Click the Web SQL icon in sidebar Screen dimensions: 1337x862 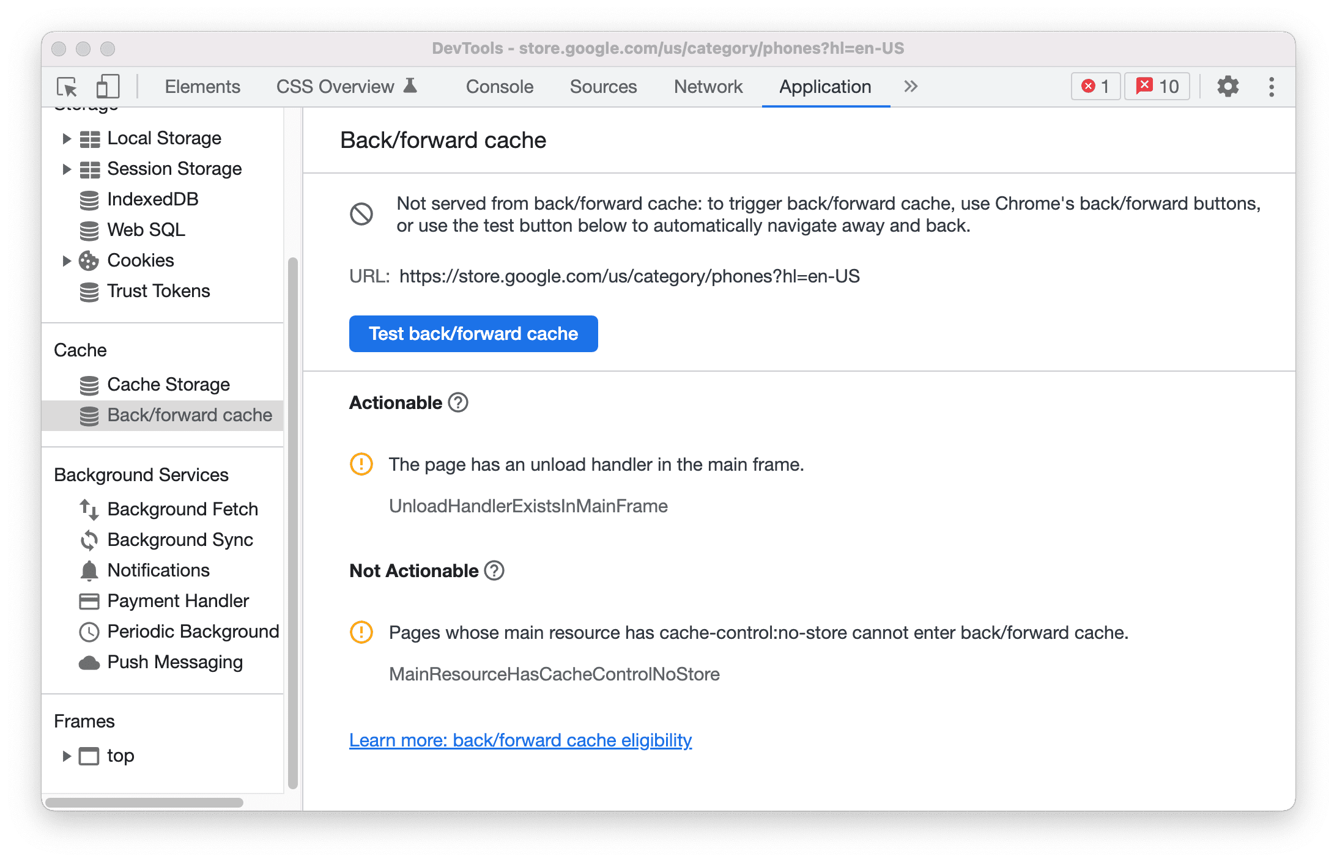tap(89, 229)
